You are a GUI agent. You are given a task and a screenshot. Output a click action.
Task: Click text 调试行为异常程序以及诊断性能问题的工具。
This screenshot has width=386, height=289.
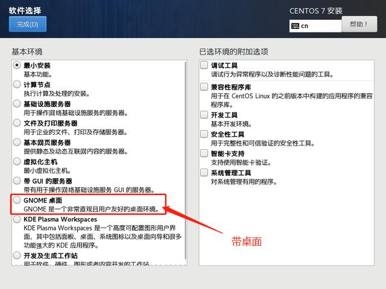coord(272,74)
